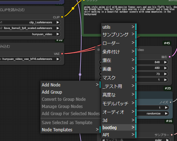Click the pink 潜在 output socket

170,57
